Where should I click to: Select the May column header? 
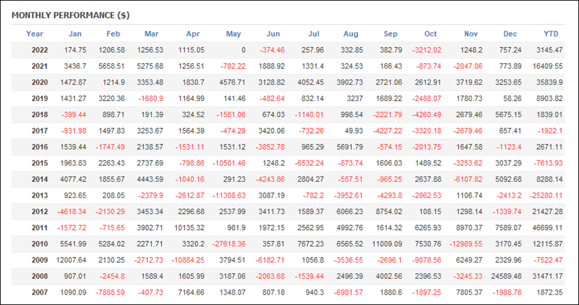234,34
